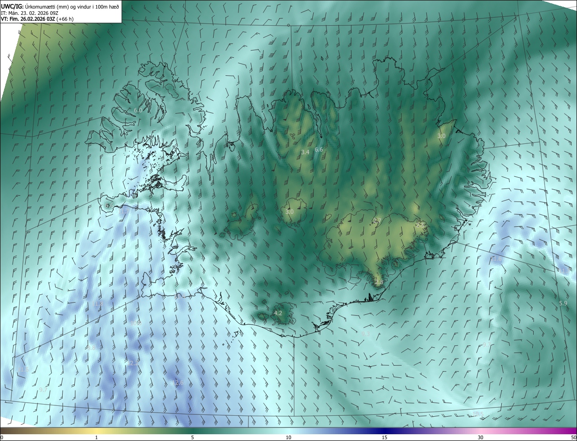The height and width of the screenshot is (441, 577).
Task: Click the 6.0 value over the Westfjords
Action: pos(138,110)
